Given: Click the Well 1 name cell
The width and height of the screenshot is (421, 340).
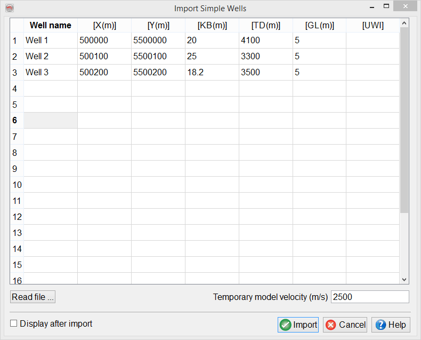Looking at the screenshot, I should tap(51, 40).
